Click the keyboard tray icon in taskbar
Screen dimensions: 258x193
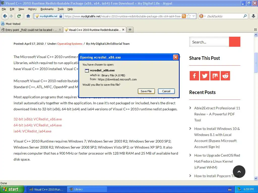tap(230, 189)
